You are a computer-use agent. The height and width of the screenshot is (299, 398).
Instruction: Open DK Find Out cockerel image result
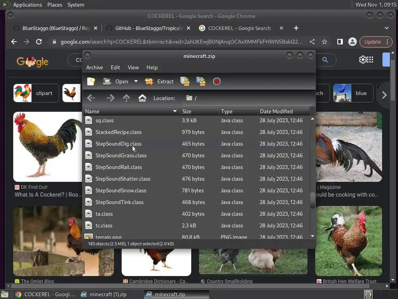(x=48, y=147)
